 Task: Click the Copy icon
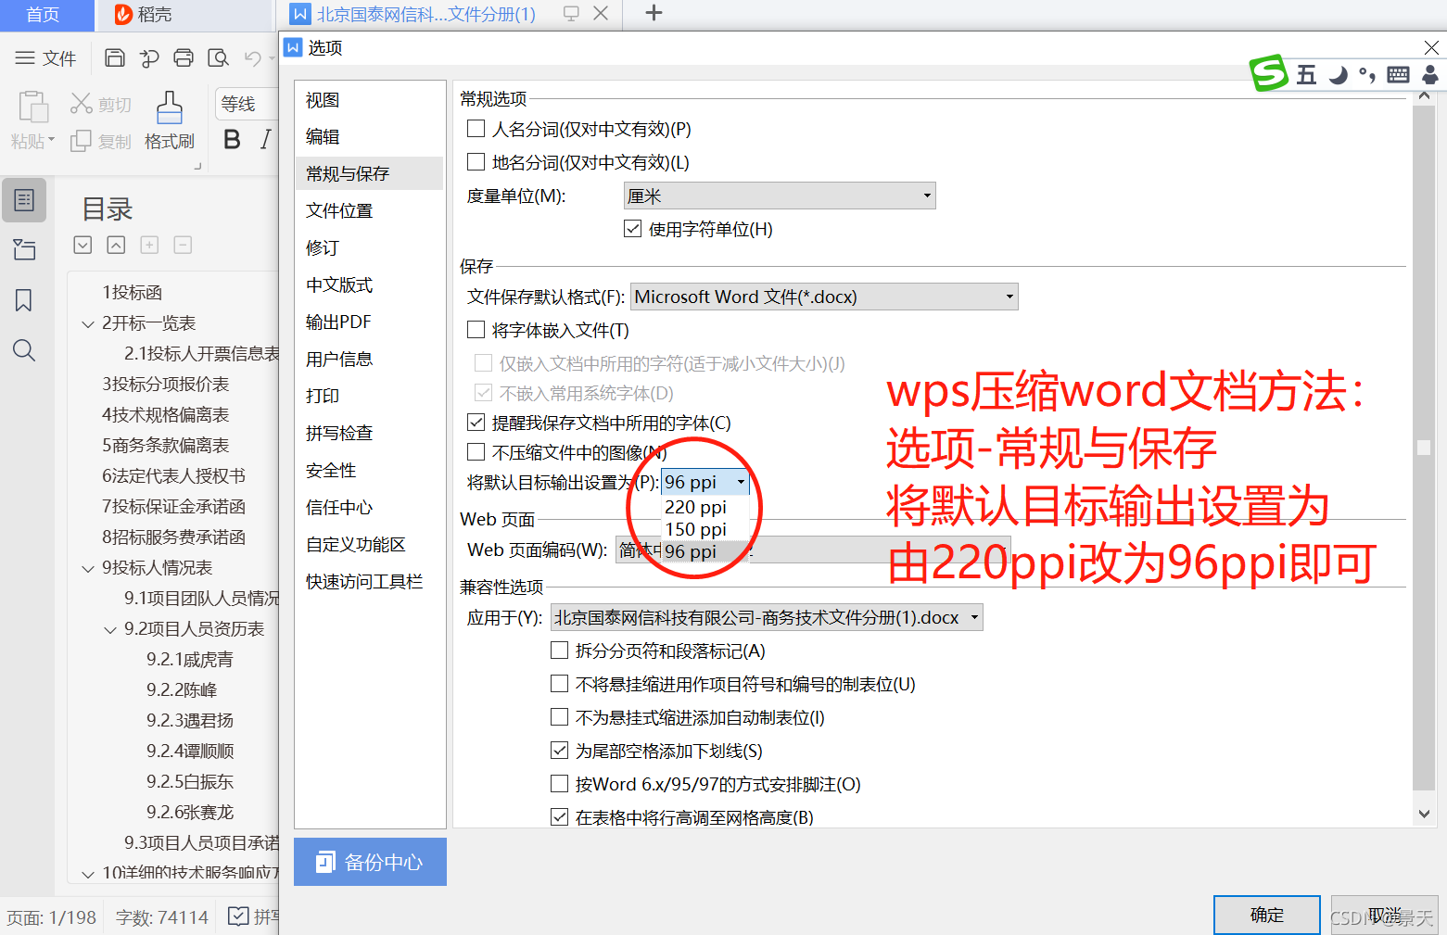82,141
